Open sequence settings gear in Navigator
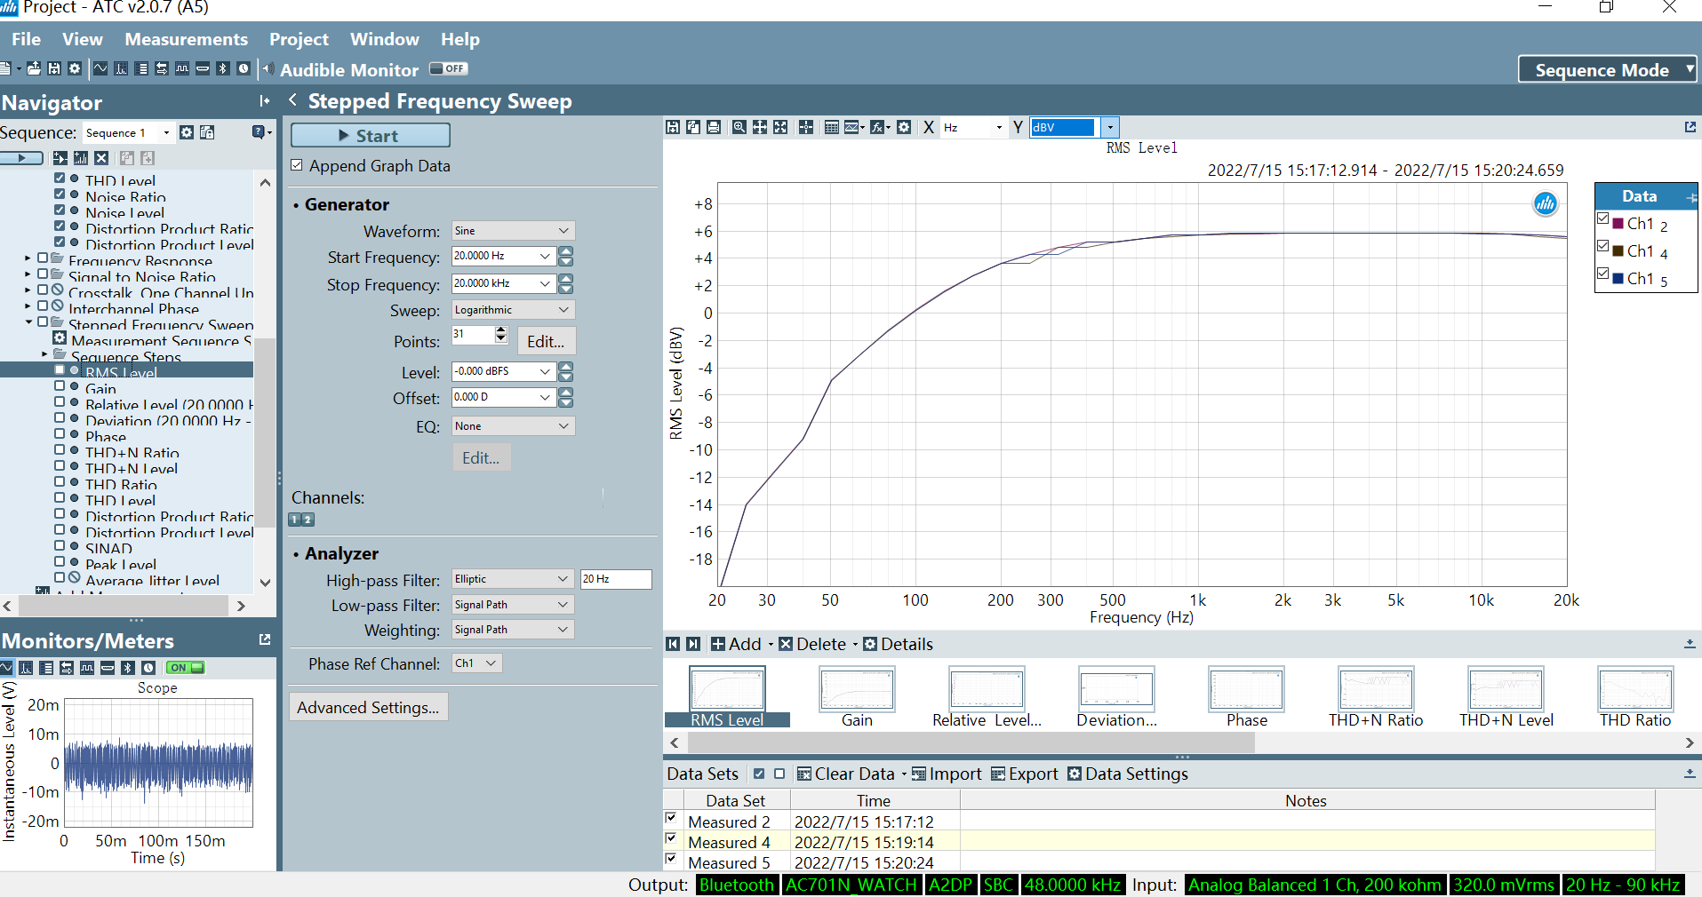This screenshot has height=897, width=1702. click(187, 132)
